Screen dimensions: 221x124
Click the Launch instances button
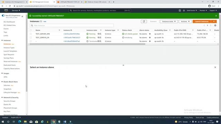click(202, 21)
